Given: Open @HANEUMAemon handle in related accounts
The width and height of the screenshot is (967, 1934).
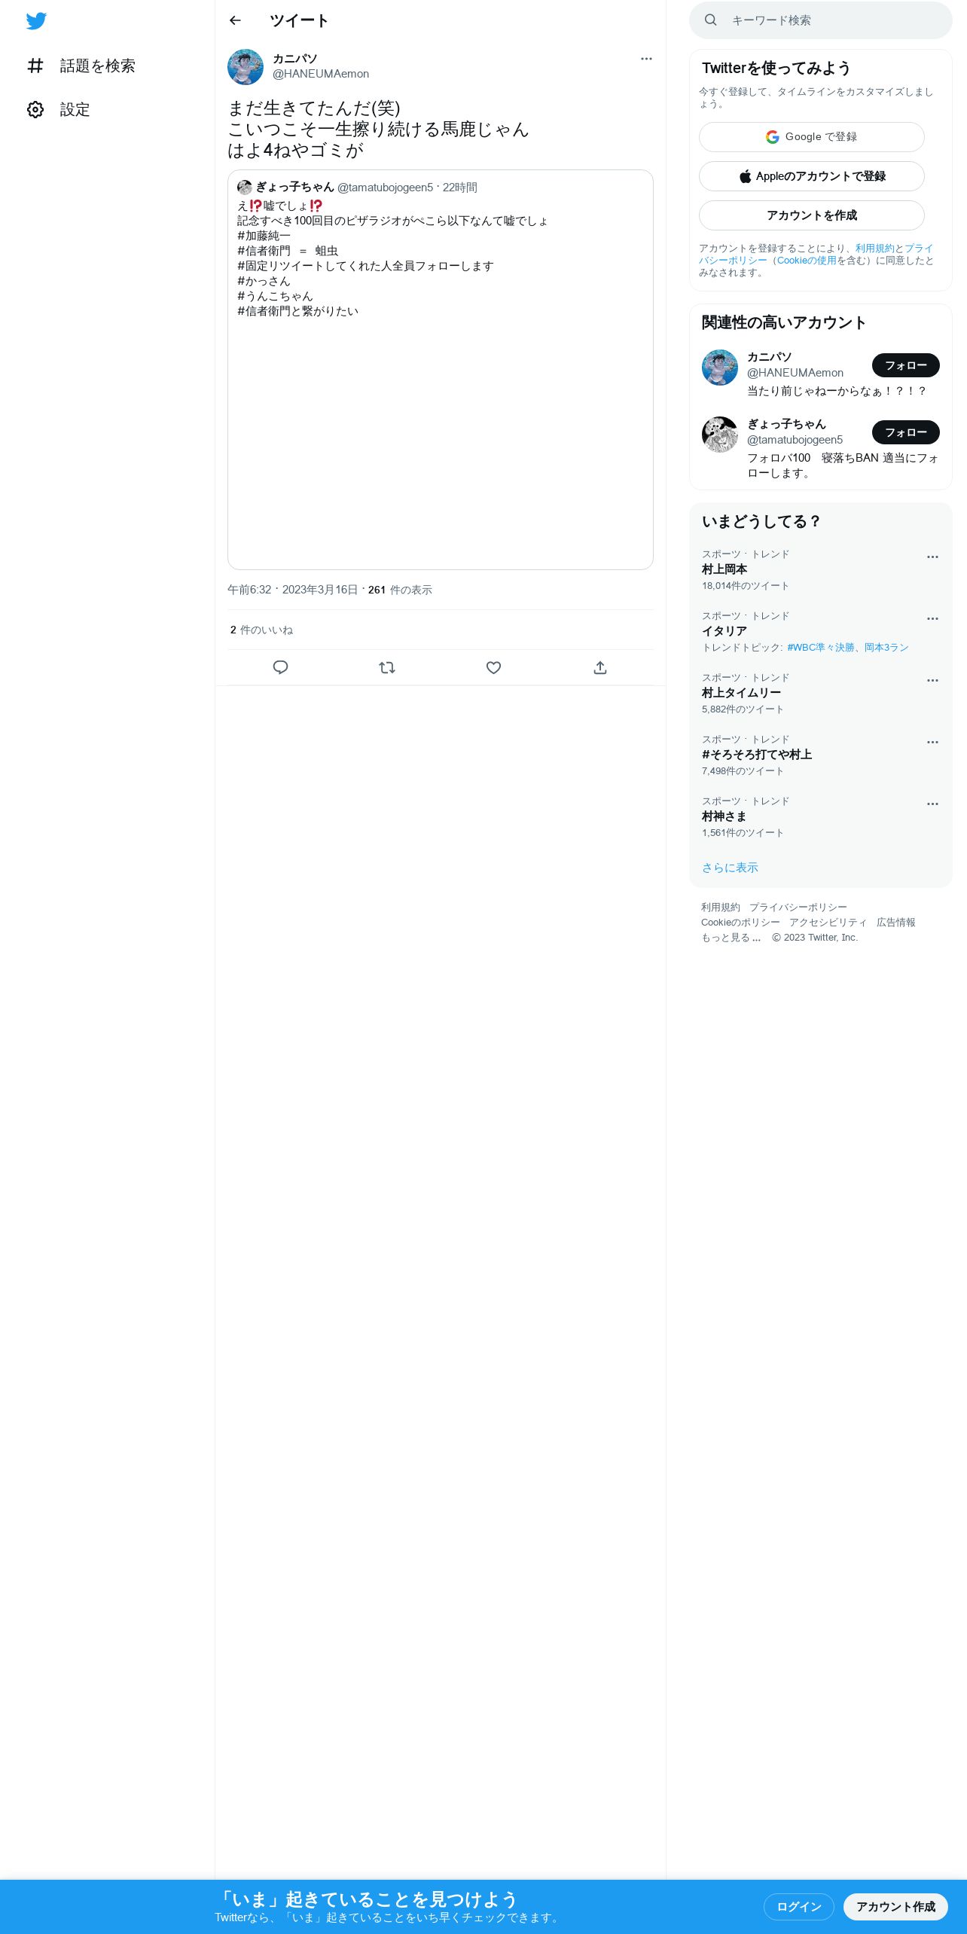Looking at the screenshot, I should click(795, 373).
